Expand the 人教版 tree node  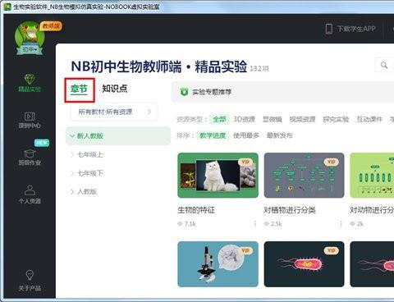point(72,191)
